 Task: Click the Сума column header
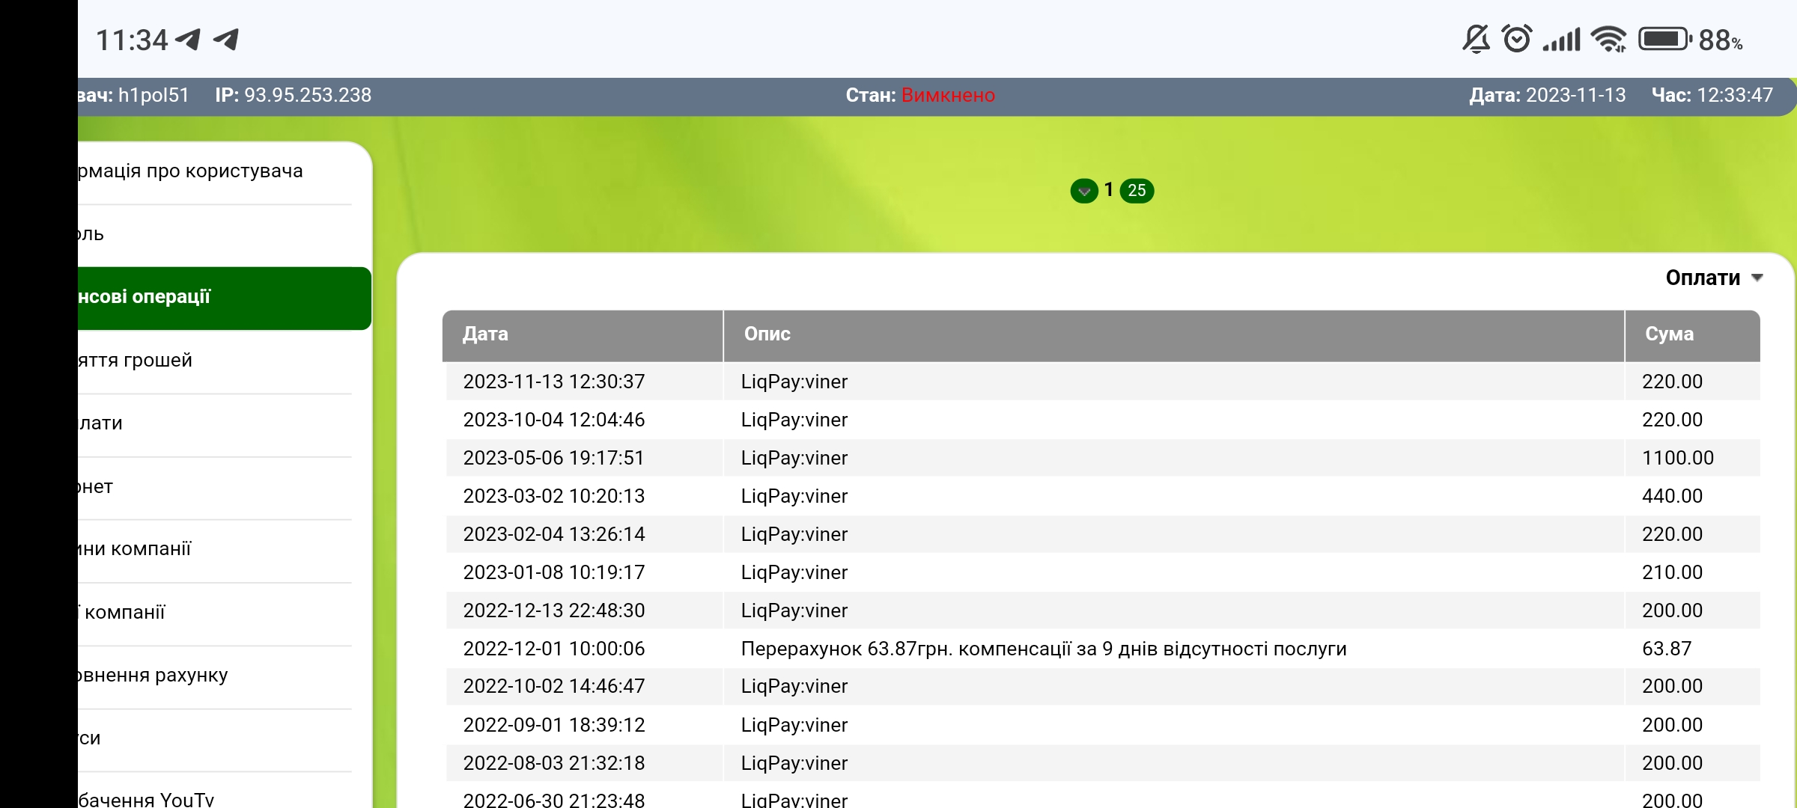(x=1692, y=335)
